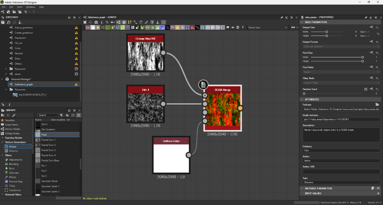Toggle the Output Size ratio lock icon
The image size is (383, 205).
pyautogui.click(x=378, y=34)
